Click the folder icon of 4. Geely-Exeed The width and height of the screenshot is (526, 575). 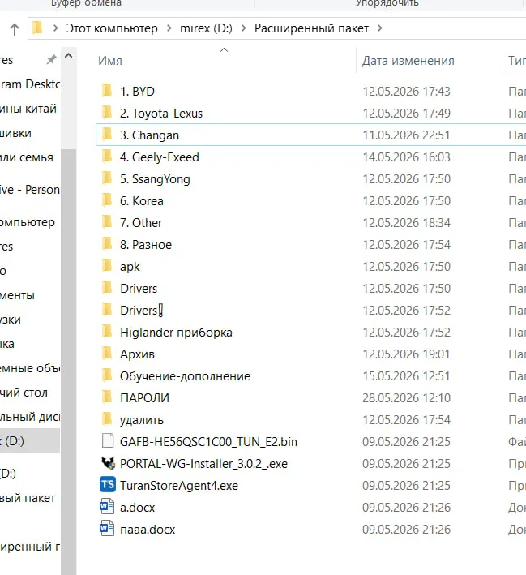pyautogui.click(x=107, y=157)
